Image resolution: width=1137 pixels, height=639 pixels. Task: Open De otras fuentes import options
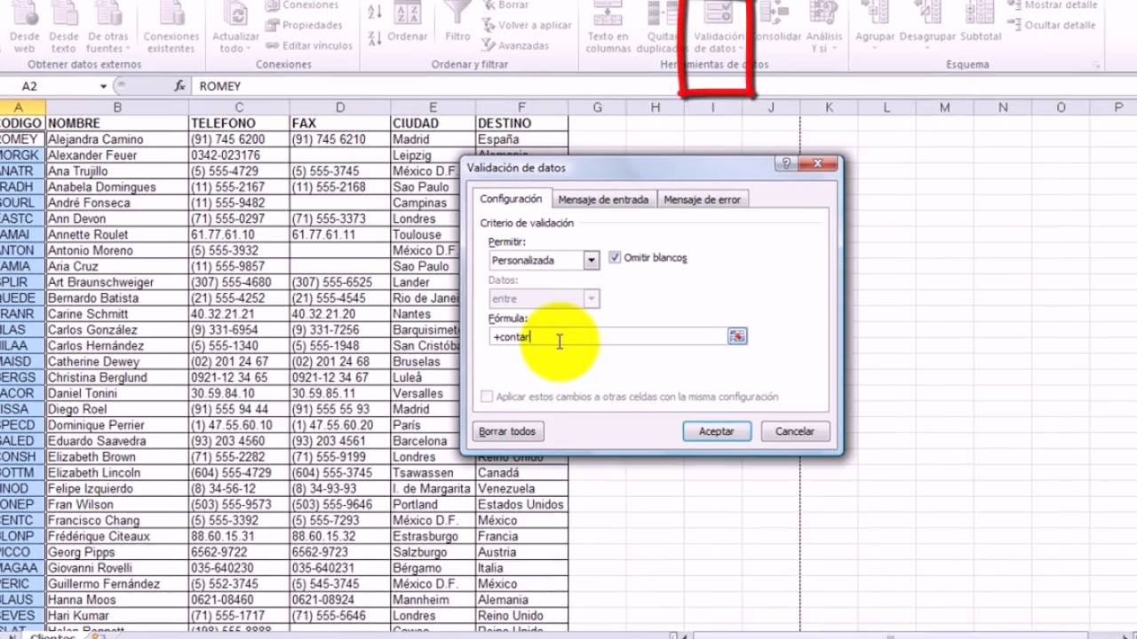108,27
